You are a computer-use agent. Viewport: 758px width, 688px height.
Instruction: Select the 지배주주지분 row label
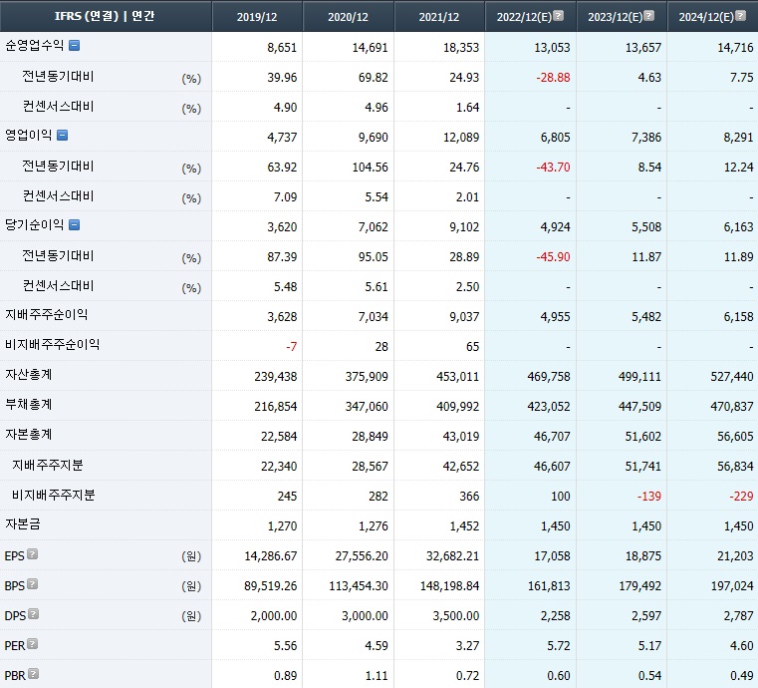pyautogui.click(x=48, y=465)
